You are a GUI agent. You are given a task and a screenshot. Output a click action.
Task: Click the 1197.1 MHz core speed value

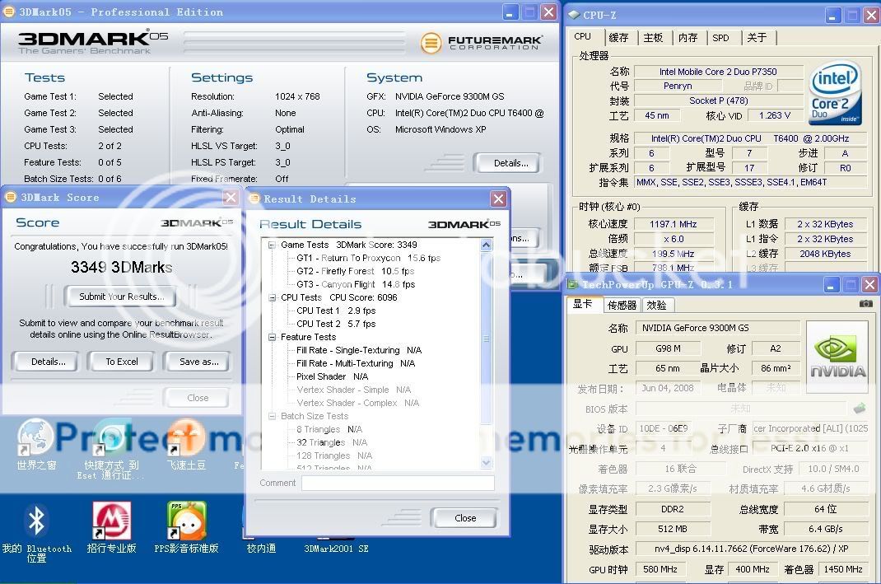[674, 224]
